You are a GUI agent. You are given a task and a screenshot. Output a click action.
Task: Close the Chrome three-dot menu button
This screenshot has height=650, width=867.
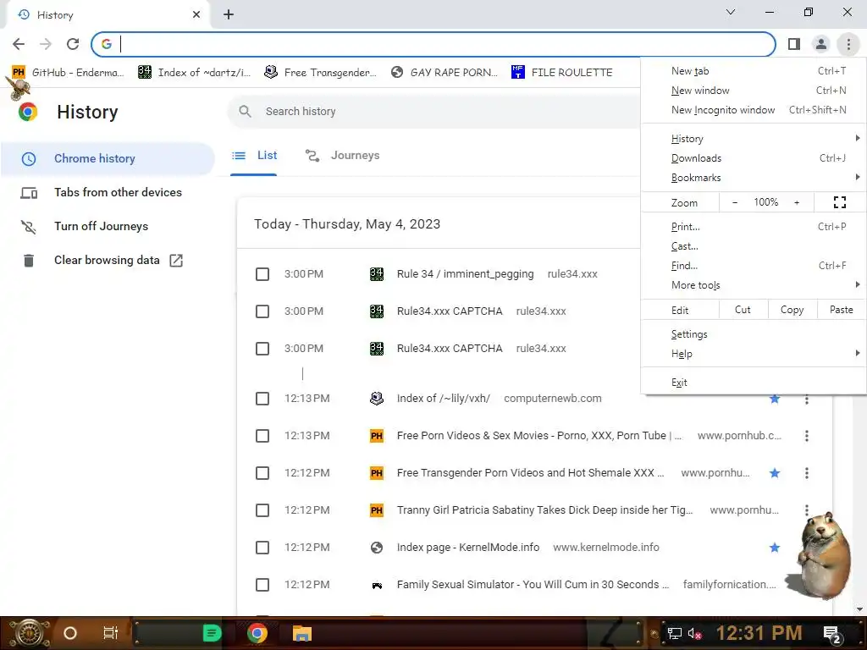click(848, 44)
